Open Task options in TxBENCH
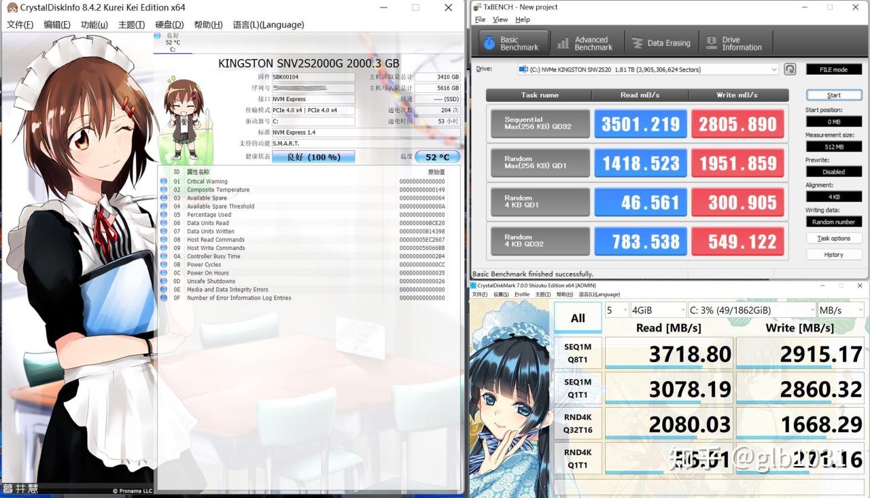870x498 pixels. 834,238
